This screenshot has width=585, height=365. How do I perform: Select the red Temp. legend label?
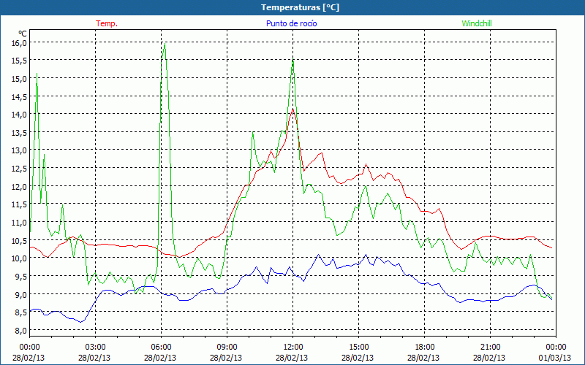(x=107, y=23)
